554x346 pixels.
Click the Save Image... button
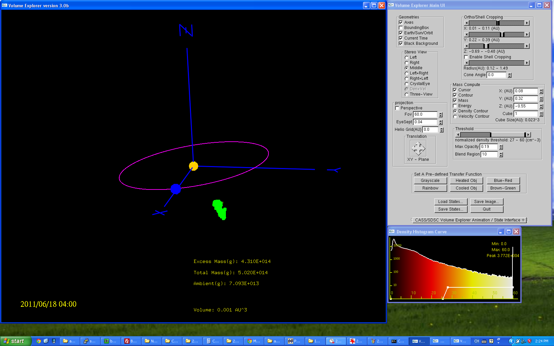click(486, 202)
